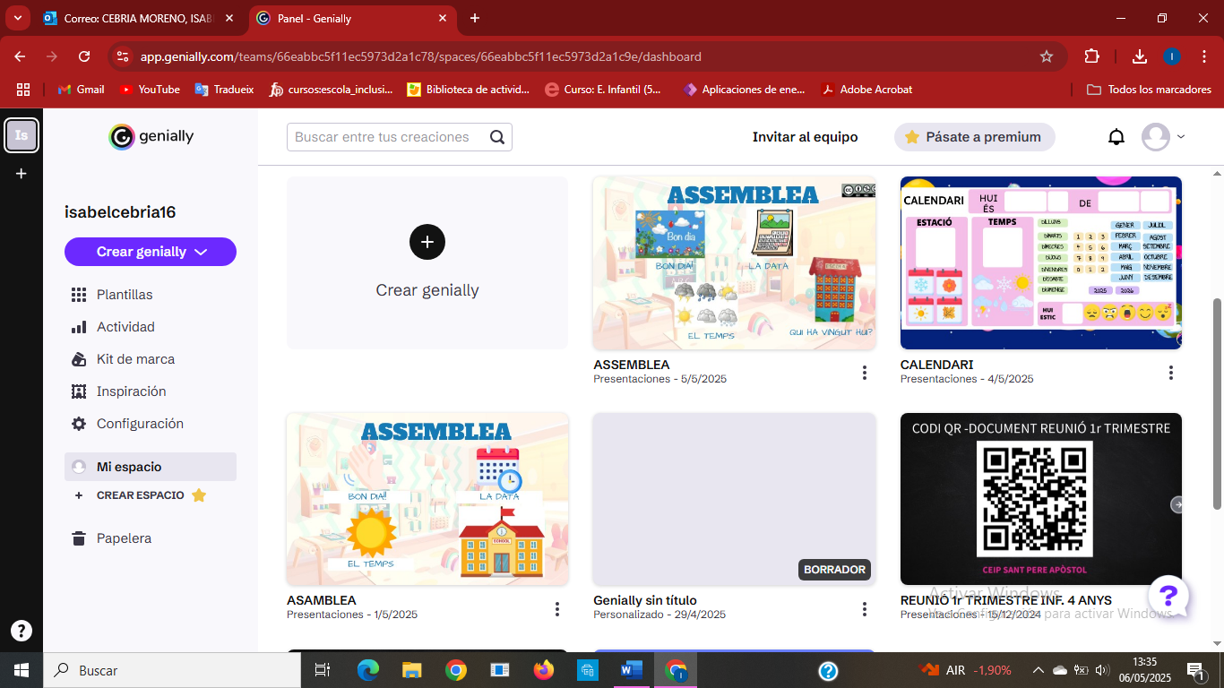Open the ASSEMBLEA presentation thumbnail
Image resolution: width=1224 pixels, height=688 pixels.
(x=734, y=262)
